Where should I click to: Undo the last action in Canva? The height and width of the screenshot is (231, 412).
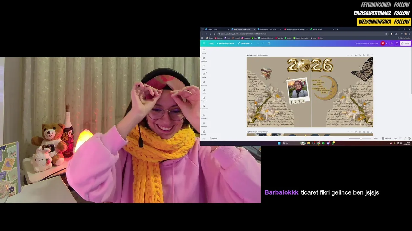tap(258, 43)
